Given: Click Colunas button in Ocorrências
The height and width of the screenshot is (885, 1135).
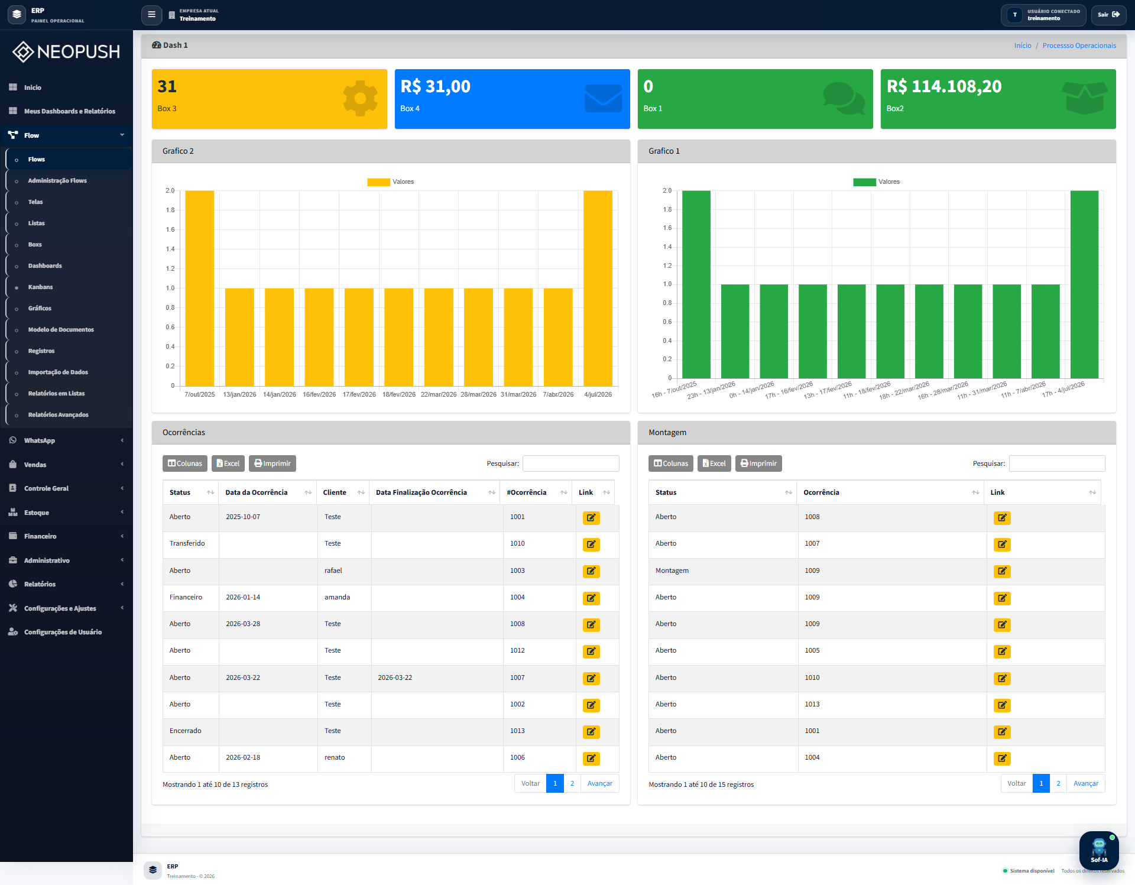Looking at the screenshot, I should [185, 463].
